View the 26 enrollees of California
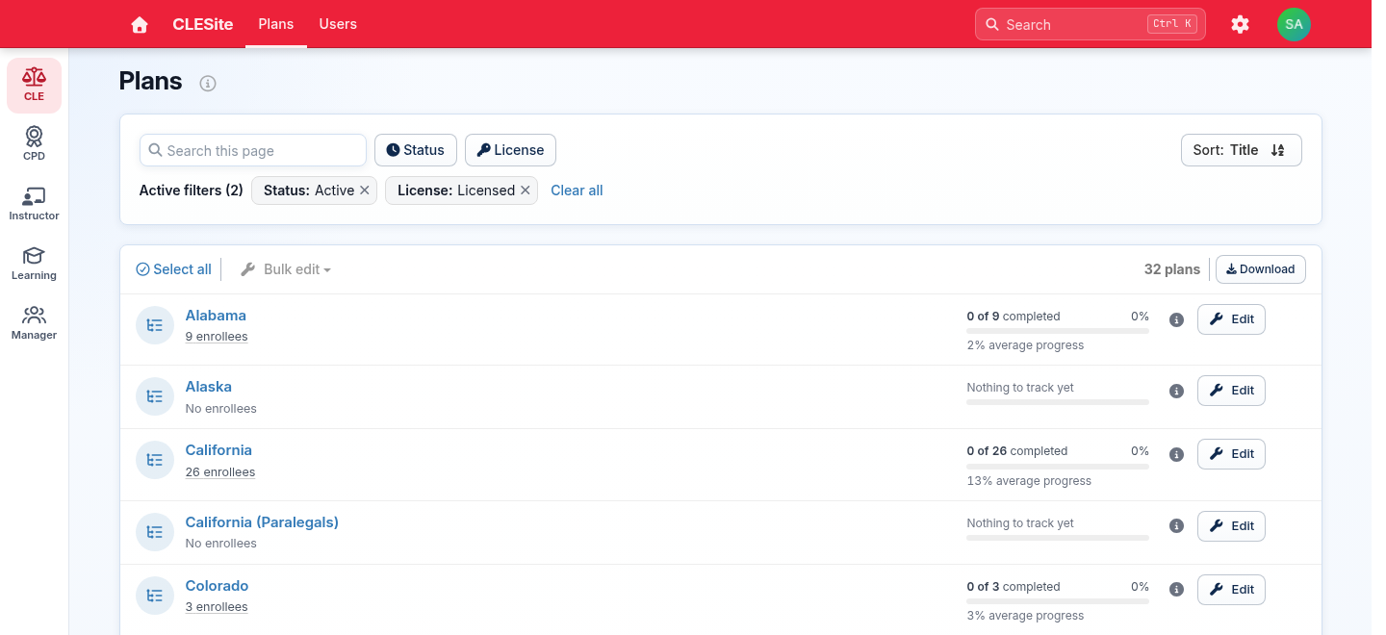This screenshot has height=635, width=1386. point(220,472)
